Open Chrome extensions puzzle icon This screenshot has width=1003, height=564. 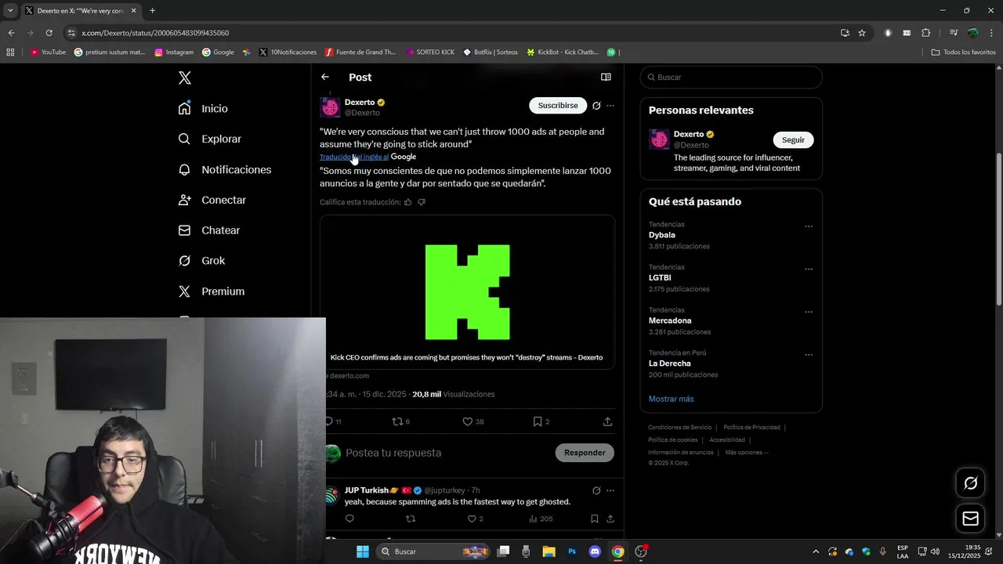(x=926, y=33)
